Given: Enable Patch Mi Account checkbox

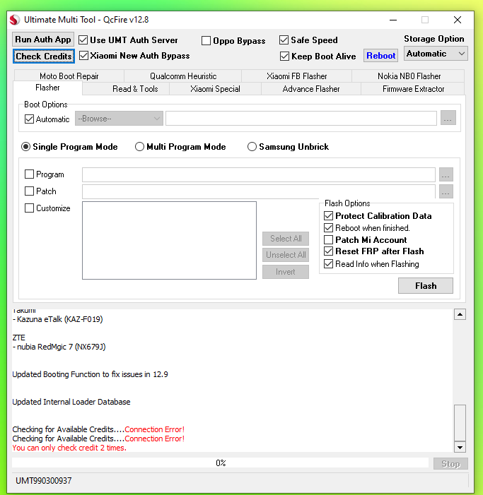Looking at the screenshot, I should pyautogui.click(x=328, y=240).
